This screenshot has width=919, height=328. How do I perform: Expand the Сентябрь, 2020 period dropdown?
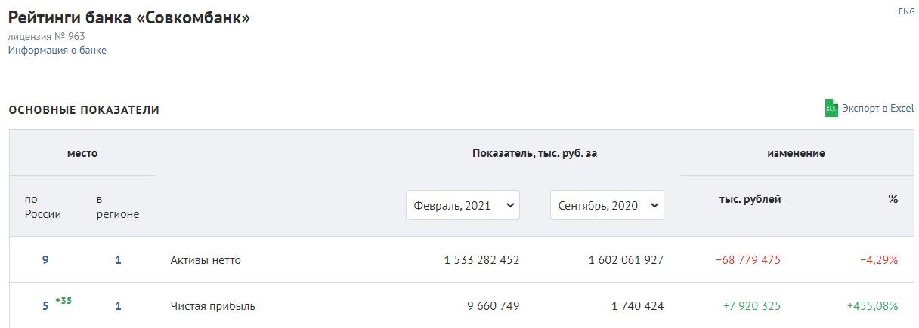607,205
